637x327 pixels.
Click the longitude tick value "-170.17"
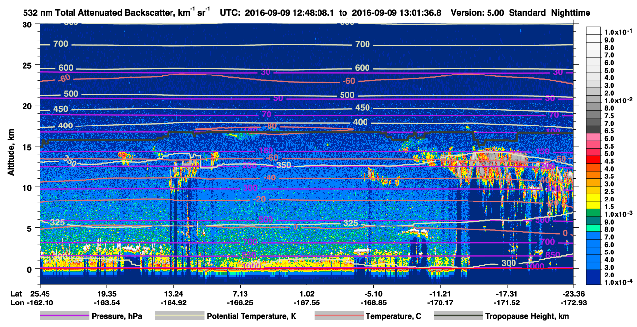tap(441, 302)
